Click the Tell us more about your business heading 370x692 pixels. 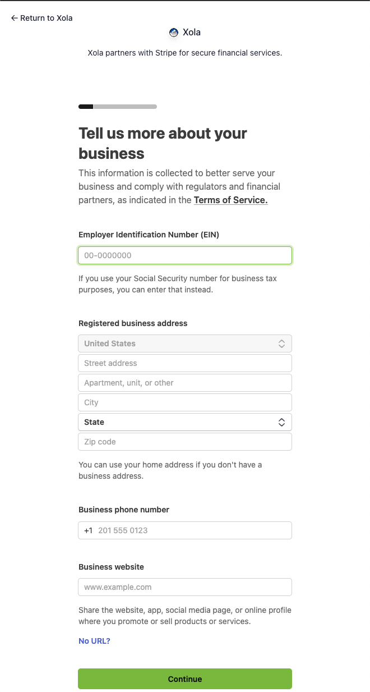(163, 143)
